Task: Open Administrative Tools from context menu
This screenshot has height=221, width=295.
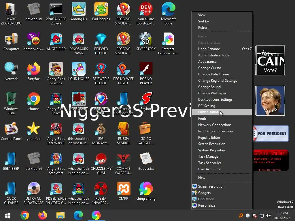Action: (x=222, y=55)
